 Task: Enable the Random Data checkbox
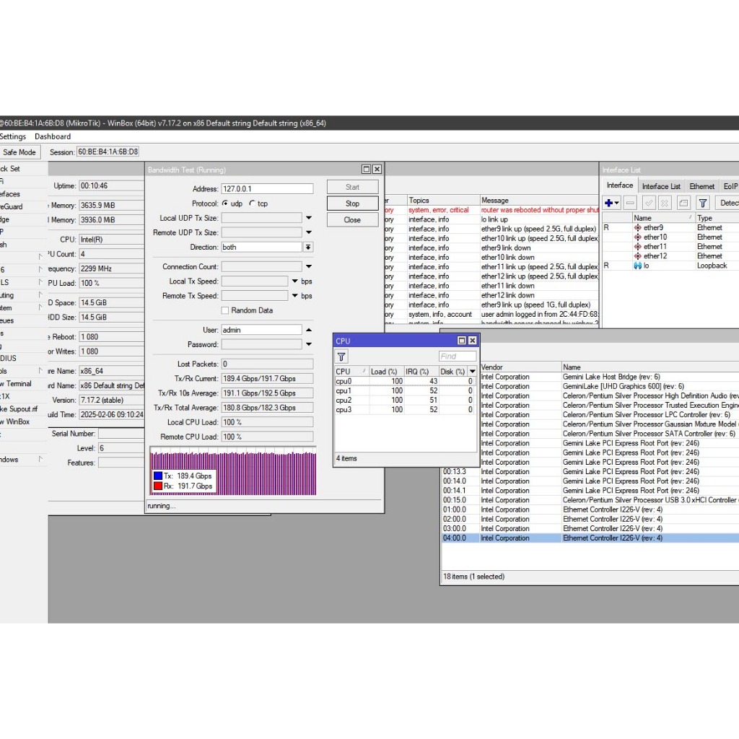click(x=225, y=310)
